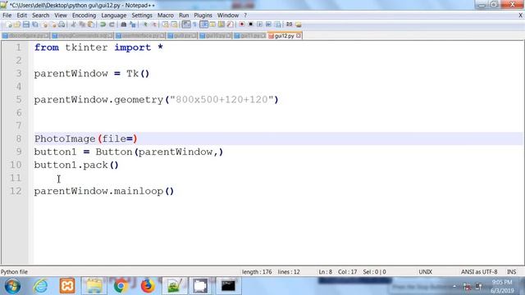Click the Save All toolbar icon
The image size is (525, 295).
pos(35,25)
